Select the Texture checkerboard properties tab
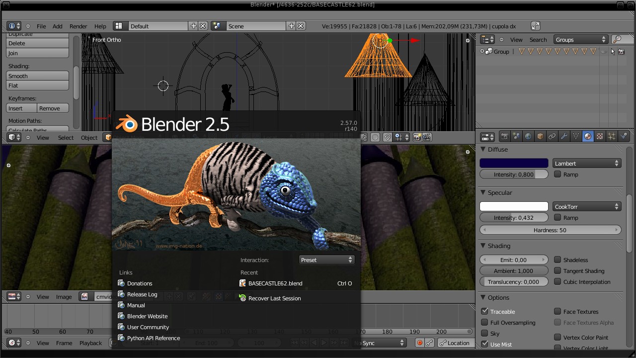This screenshot has height=358, width=636. [600, 136]
